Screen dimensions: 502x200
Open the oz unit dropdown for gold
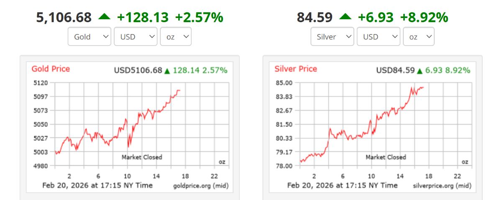tap(176, 37)
